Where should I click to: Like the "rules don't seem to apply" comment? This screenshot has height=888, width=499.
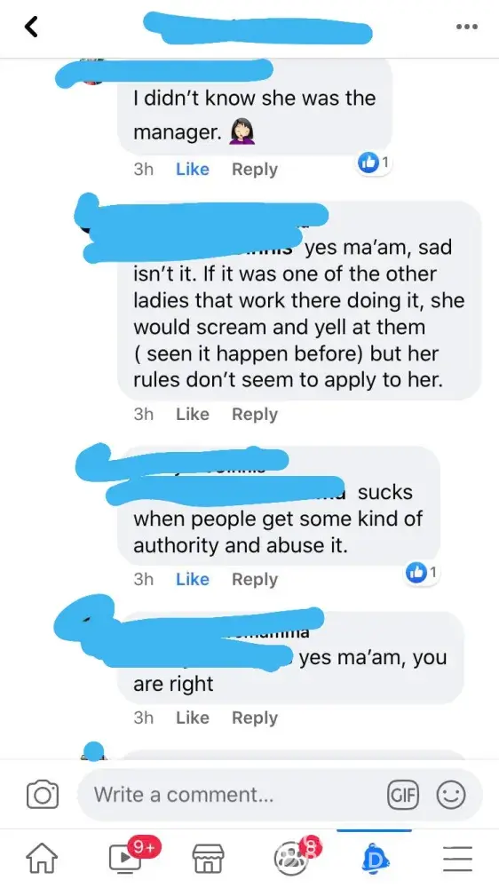(193, 414)
